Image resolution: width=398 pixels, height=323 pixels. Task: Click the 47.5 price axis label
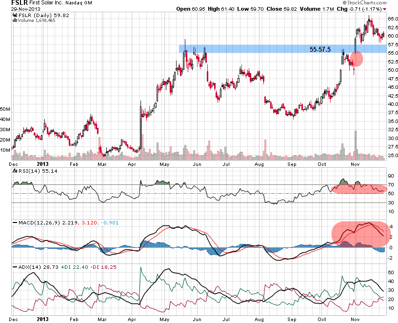393,79
